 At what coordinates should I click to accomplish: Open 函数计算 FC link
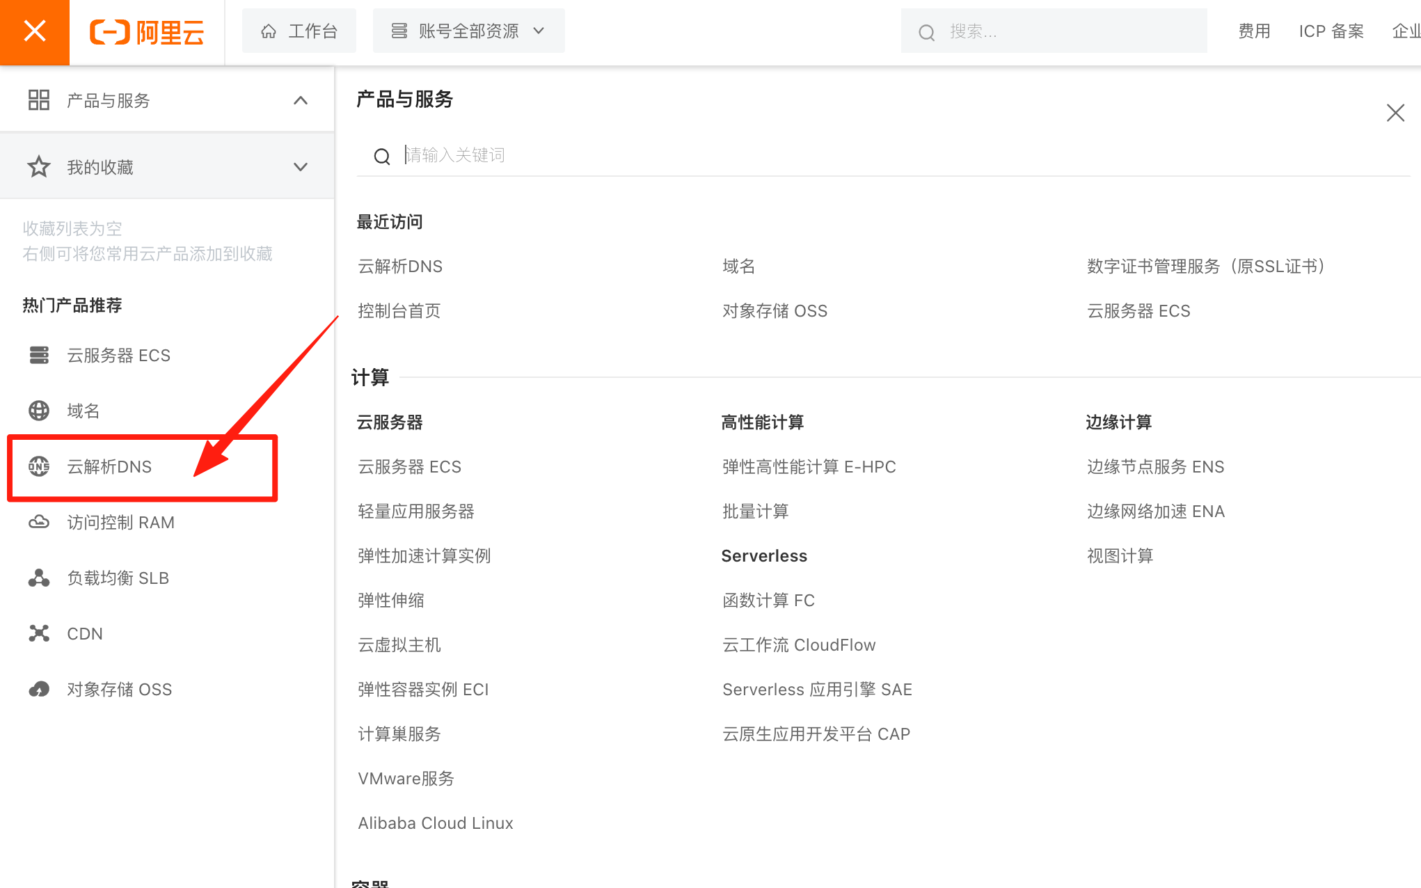[x=768, y=601]
